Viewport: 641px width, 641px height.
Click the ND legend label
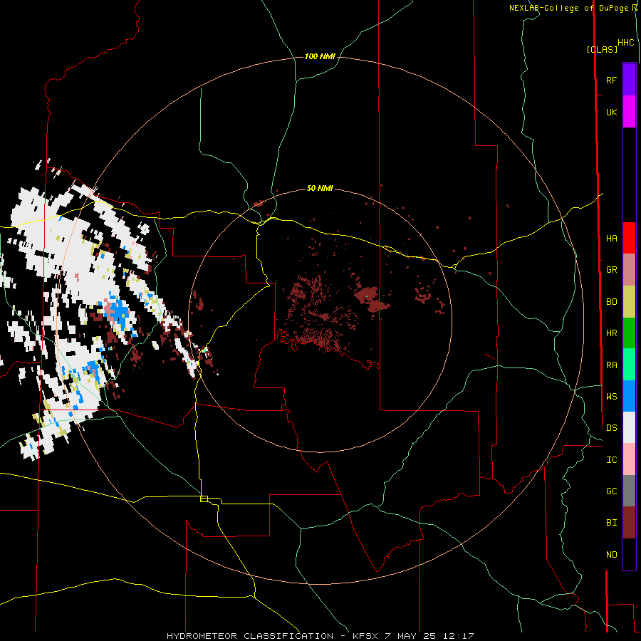(x=611, y=555)
